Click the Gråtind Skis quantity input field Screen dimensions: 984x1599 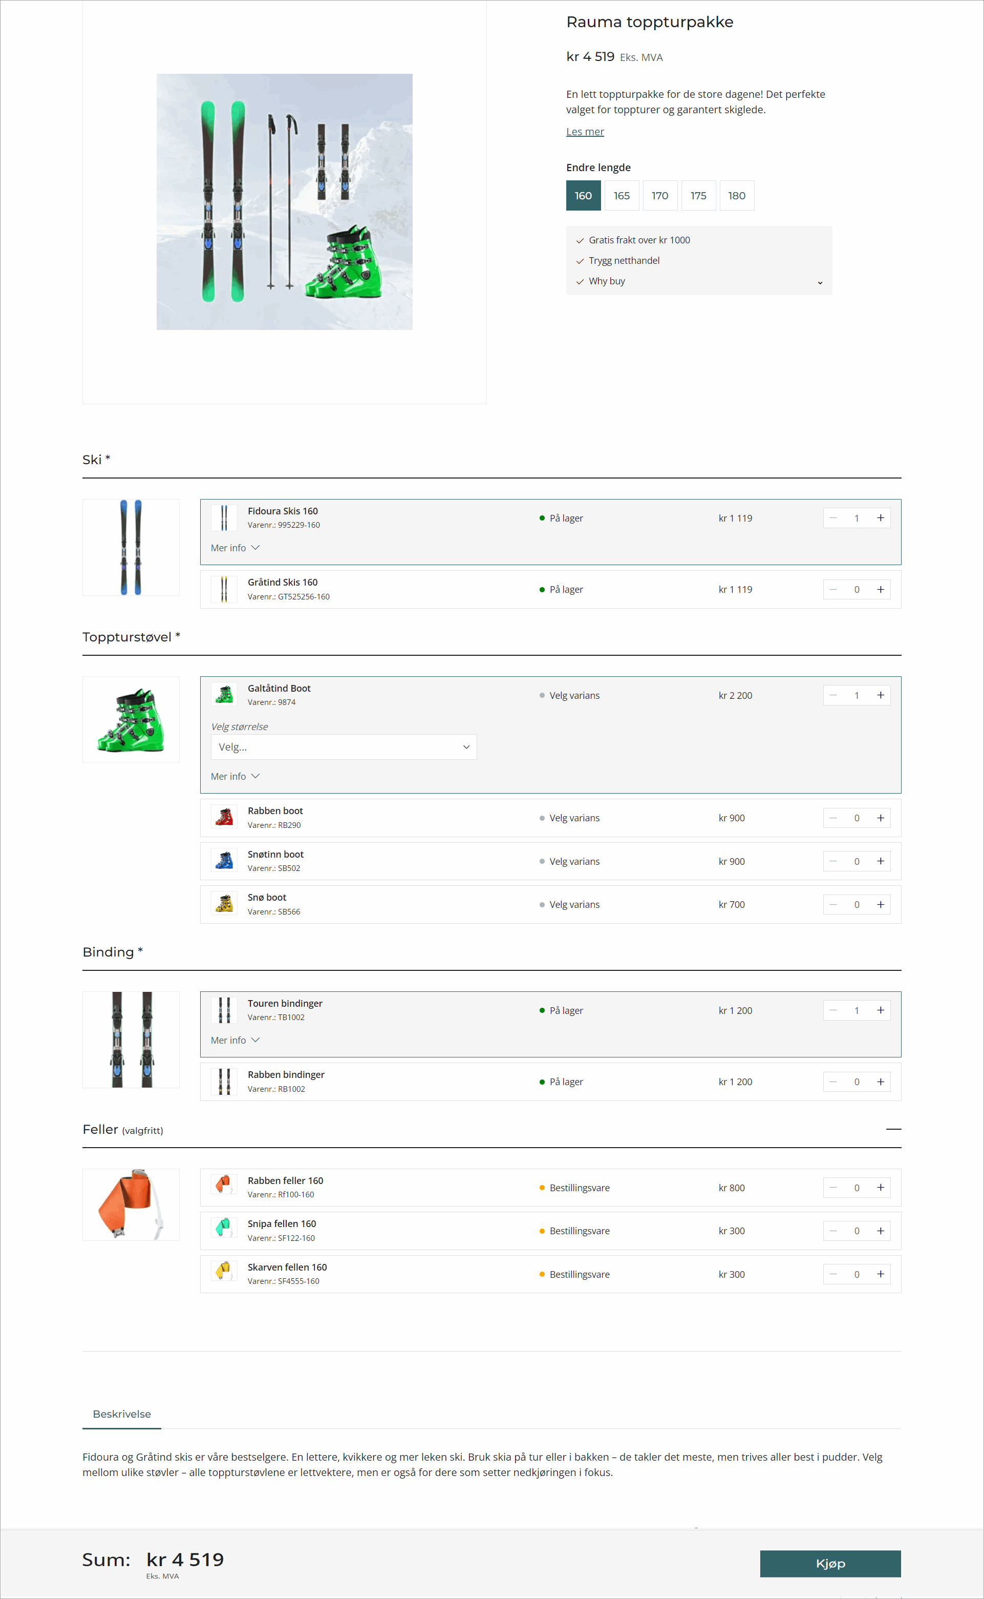coord(857,589)
